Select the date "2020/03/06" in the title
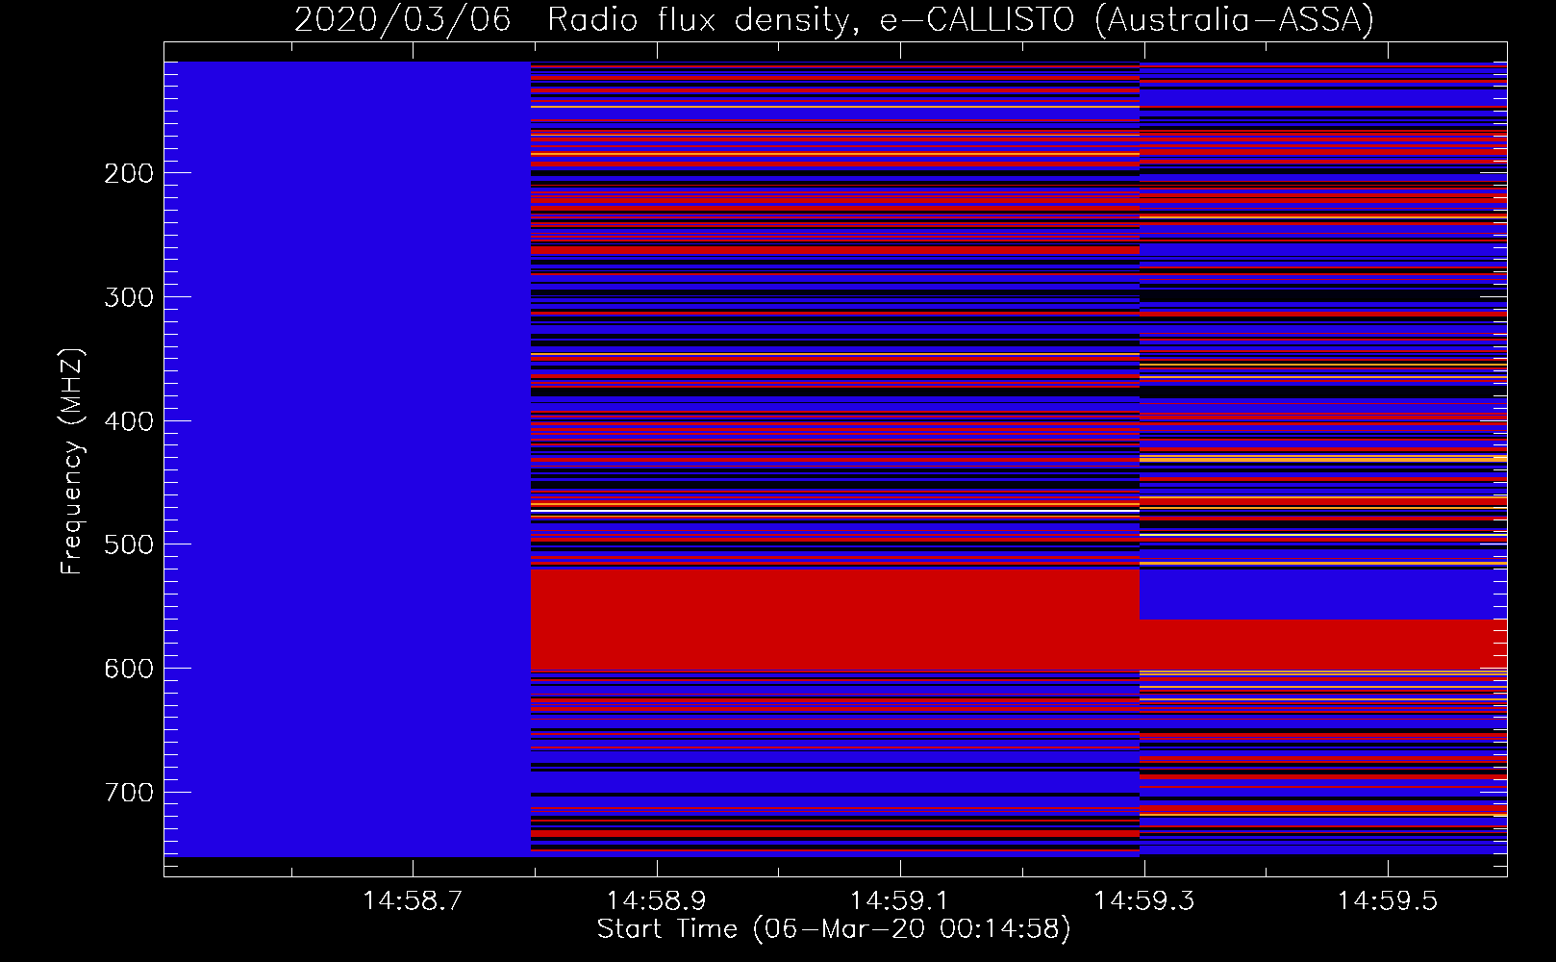Image resolution: width=1556 pixels, height=962 pixels. 402,19
